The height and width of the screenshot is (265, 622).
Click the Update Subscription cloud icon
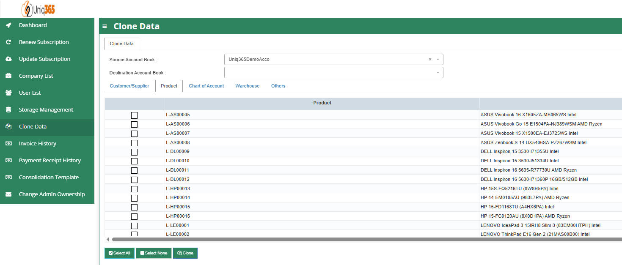tap(8, 59)
